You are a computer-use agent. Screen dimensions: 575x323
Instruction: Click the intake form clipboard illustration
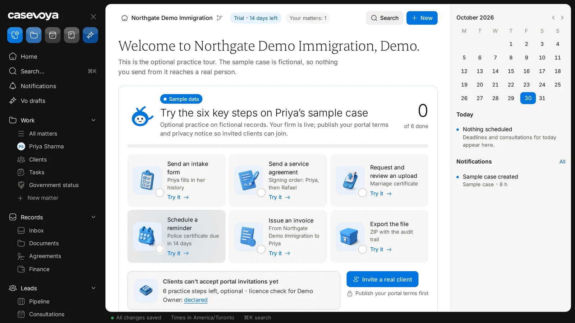point(147,180)
